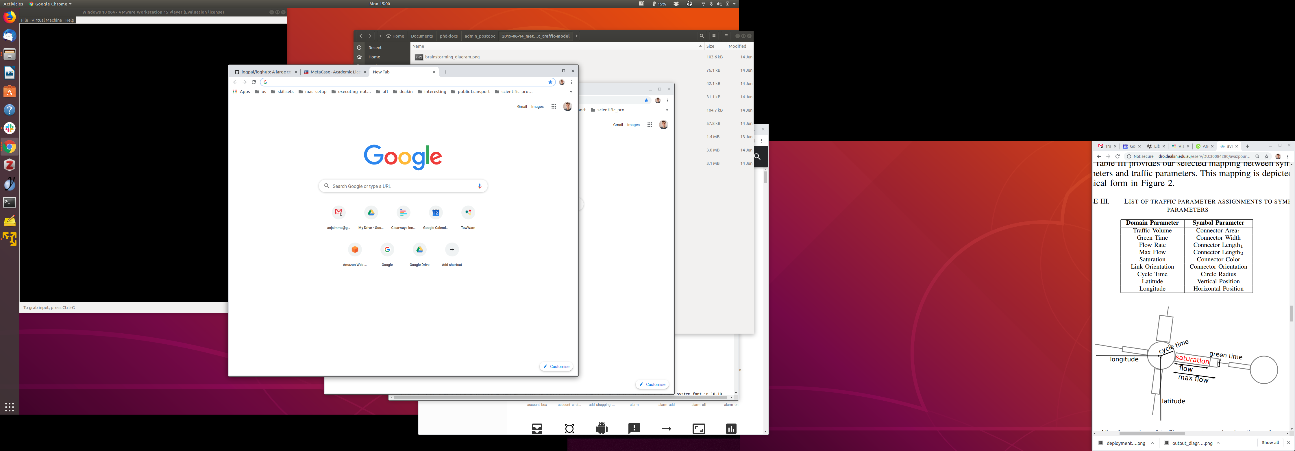Expand deployment png download options arrow

(x=1152, y=443)
